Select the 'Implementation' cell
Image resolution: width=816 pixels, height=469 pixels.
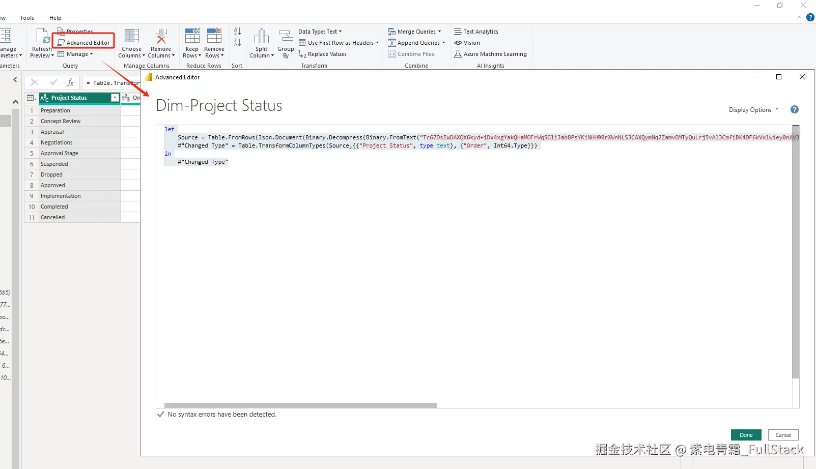coord(79,196)
